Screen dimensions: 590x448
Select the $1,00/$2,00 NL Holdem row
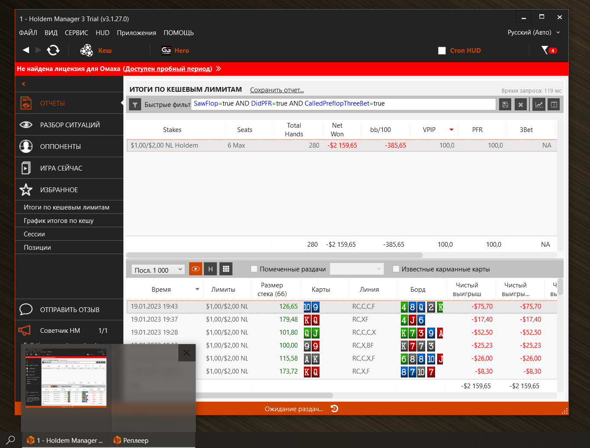click(x=342, y=145)
